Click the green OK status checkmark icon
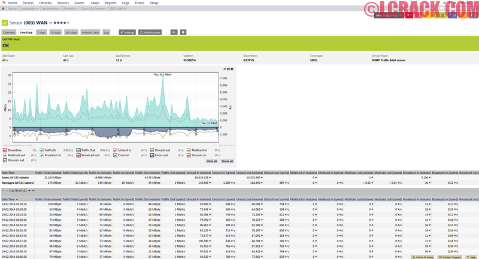 point(5,23)
